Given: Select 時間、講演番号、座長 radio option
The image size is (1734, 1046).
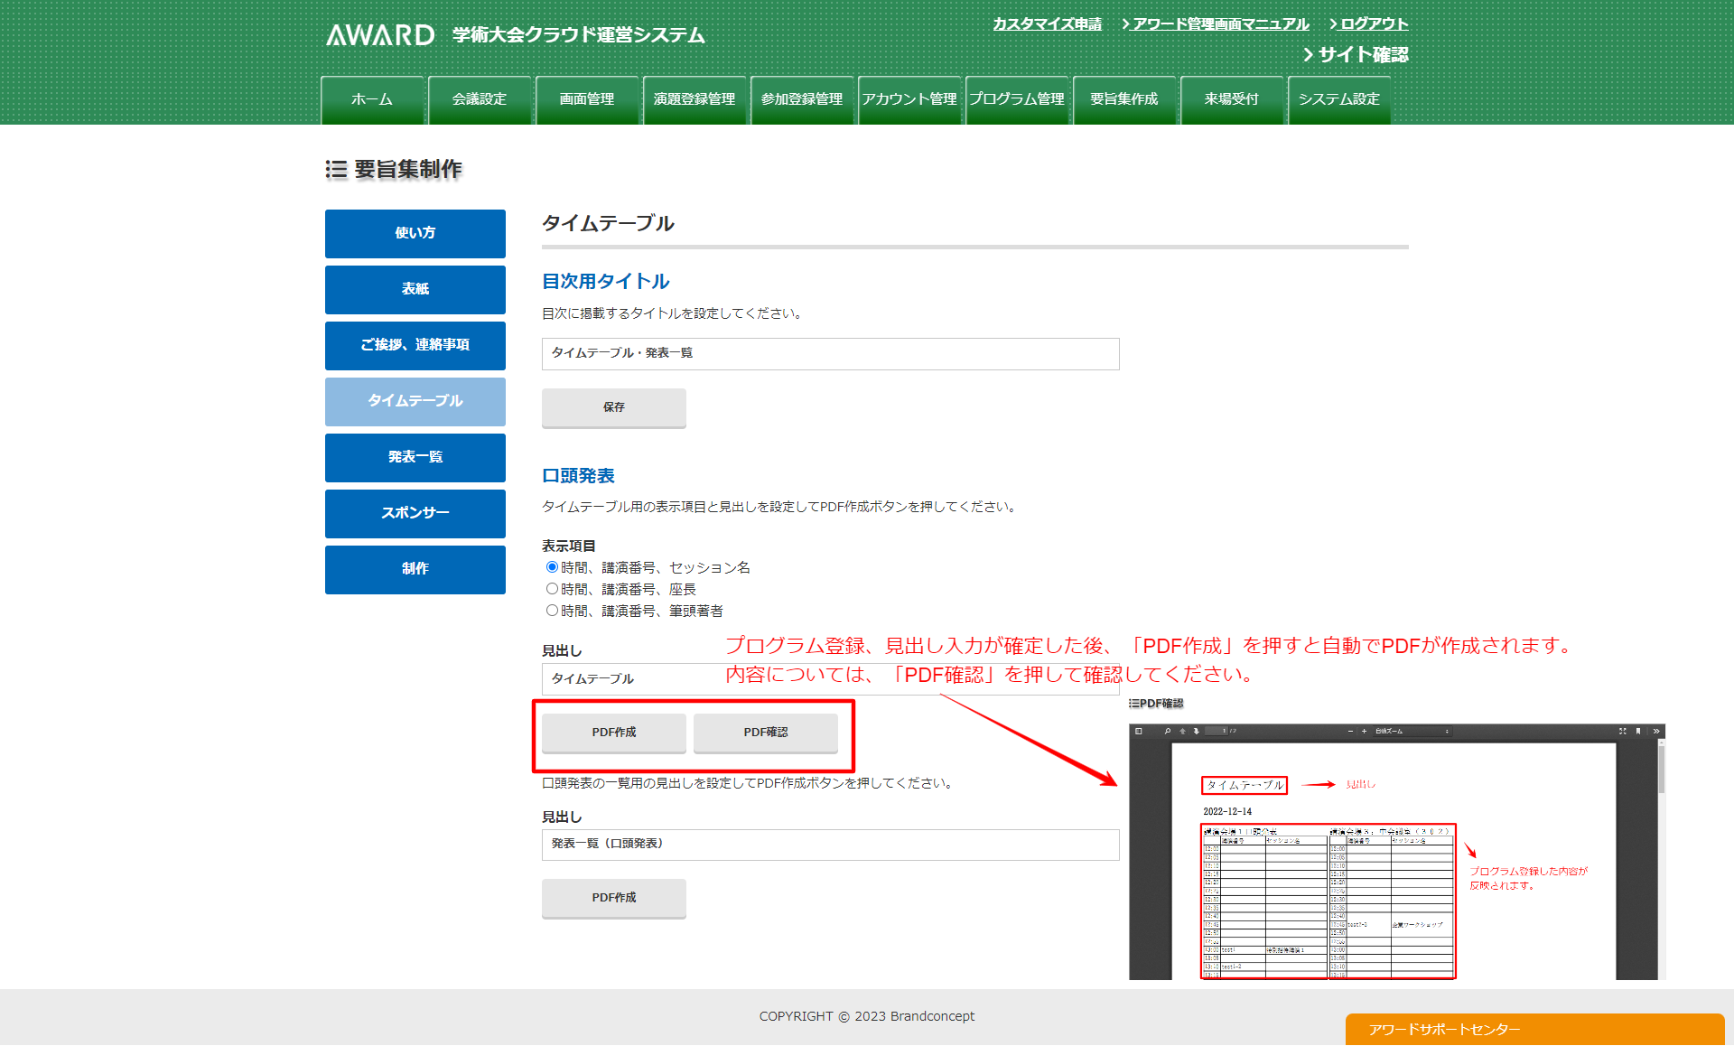Looking at the screenshot, I should (x=552, y=589).
